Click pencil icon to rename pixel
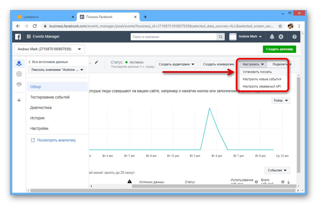The height and width of the screenshot is (205, 317). [x=96, y=62]
